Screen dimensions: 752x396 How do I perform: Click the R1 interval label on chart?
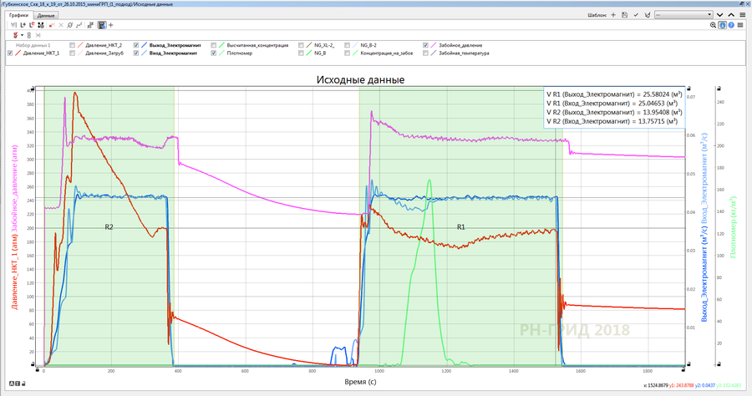click(x=460, y=226)
